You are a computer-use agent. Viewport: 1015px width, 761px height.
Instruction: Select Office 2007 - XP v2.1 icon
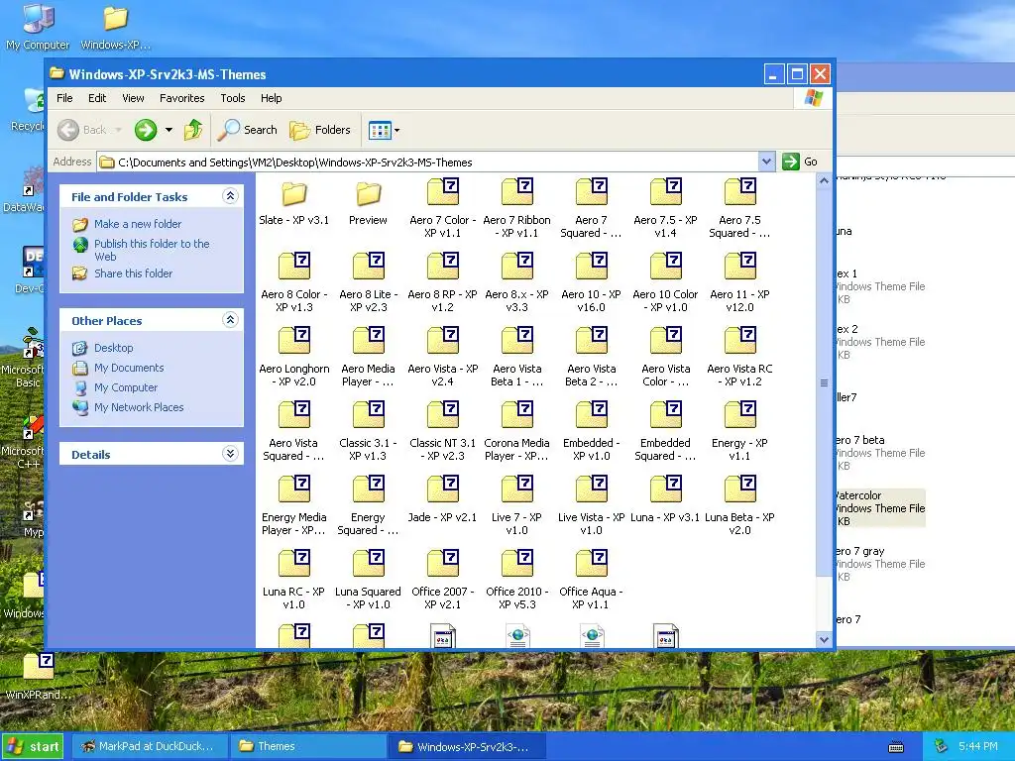pos(443,563)
